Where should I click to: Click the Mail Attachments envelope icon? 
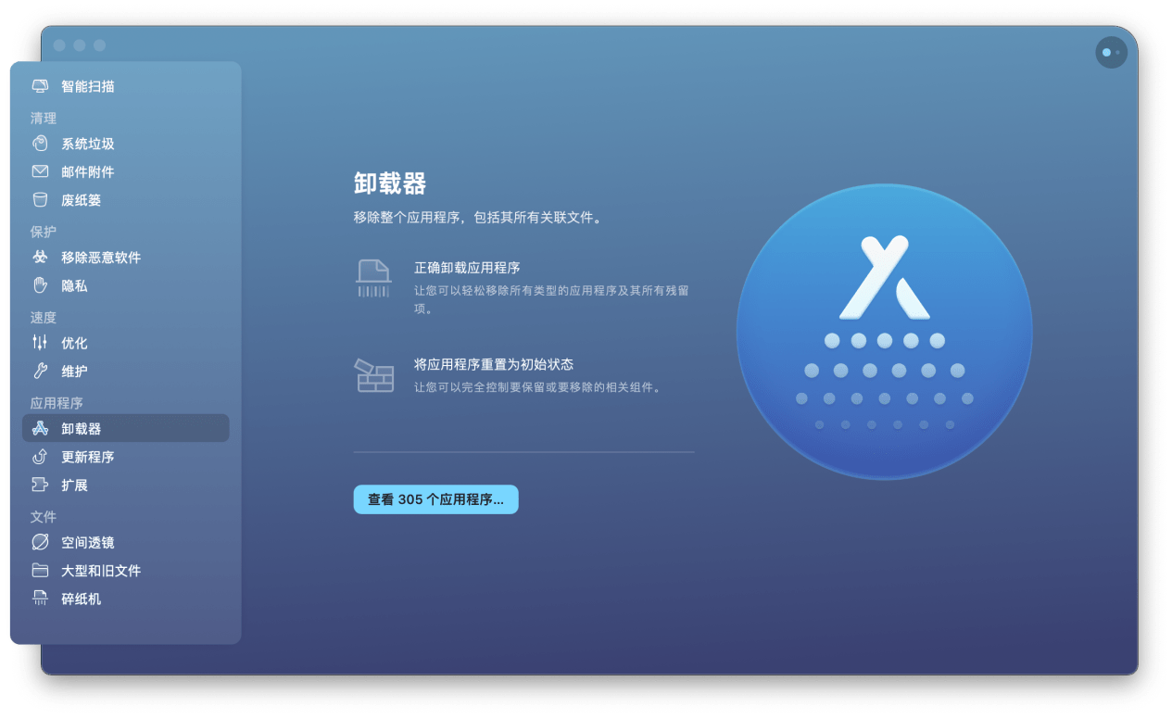(x=40, y=171)
